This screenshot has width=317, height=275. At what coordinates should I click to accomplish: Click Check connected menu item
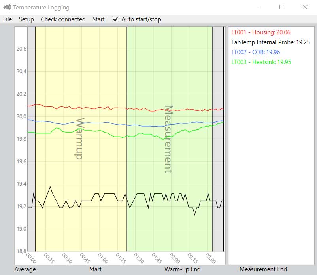[63, 19]
